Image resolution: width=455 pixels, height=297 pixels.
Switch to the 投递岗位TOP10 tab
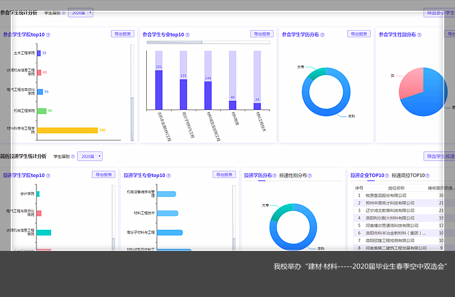tap(408, 176)
